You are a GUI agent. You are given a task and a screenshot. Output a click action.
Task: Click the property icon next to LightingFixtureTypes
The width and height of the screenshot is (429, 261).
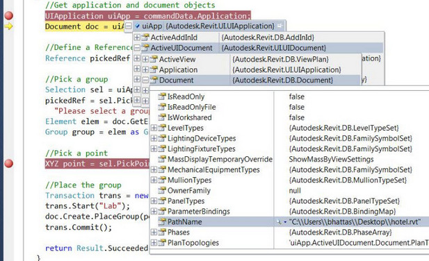point(162,149)
